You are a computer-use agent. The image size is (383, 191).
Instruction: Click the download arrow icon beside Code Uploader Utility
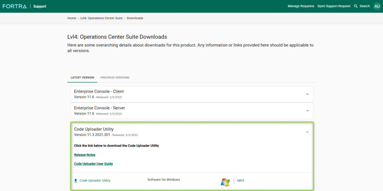coord(76,181)
